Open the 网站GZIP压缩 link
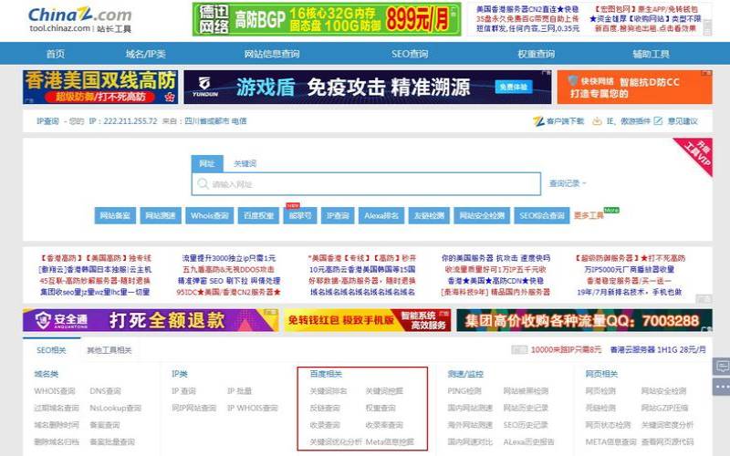Screen dimensions: 730x456 (664, 408)
